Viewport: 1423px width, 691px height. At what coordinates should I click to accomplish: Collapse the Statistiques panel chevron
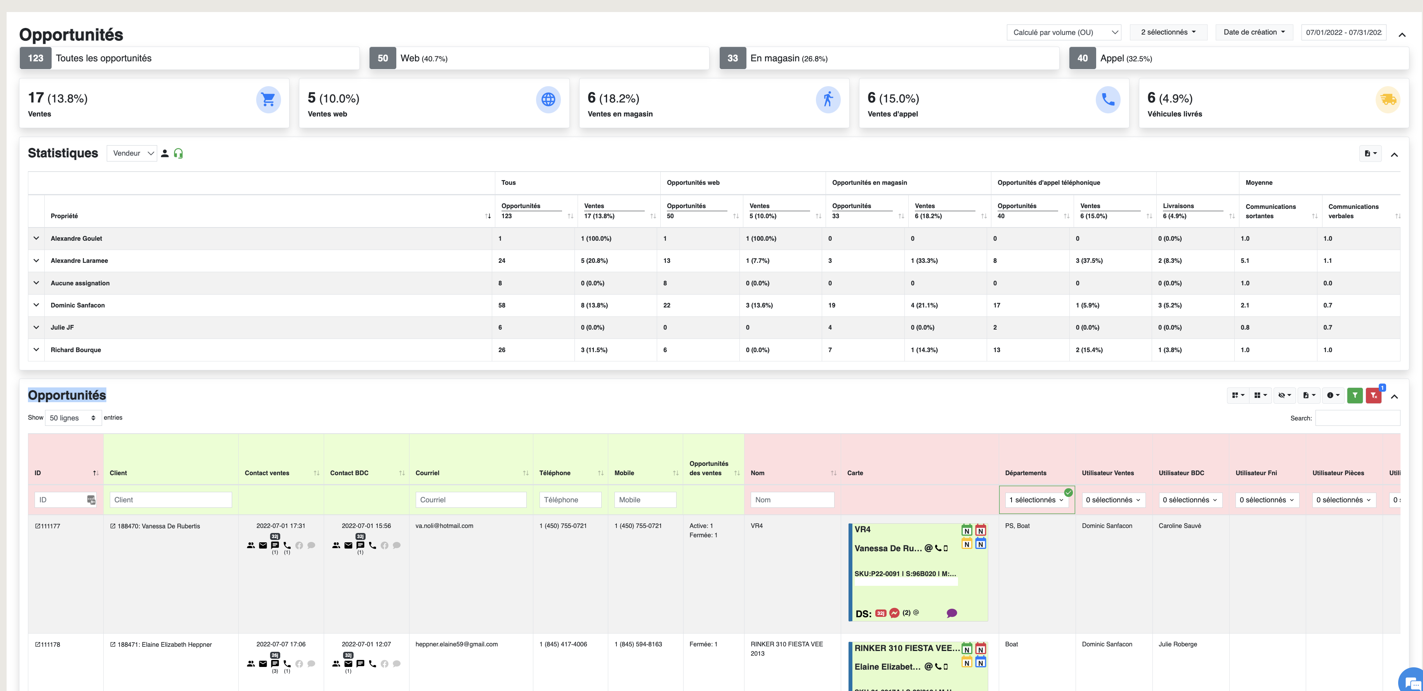[x=1394, y=155]
